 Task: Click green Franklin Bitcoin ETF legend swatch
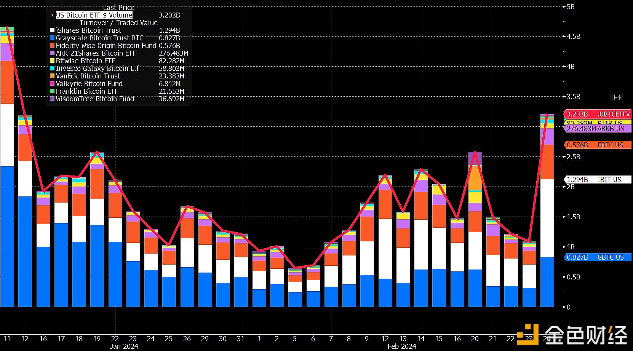coord(52,91)
